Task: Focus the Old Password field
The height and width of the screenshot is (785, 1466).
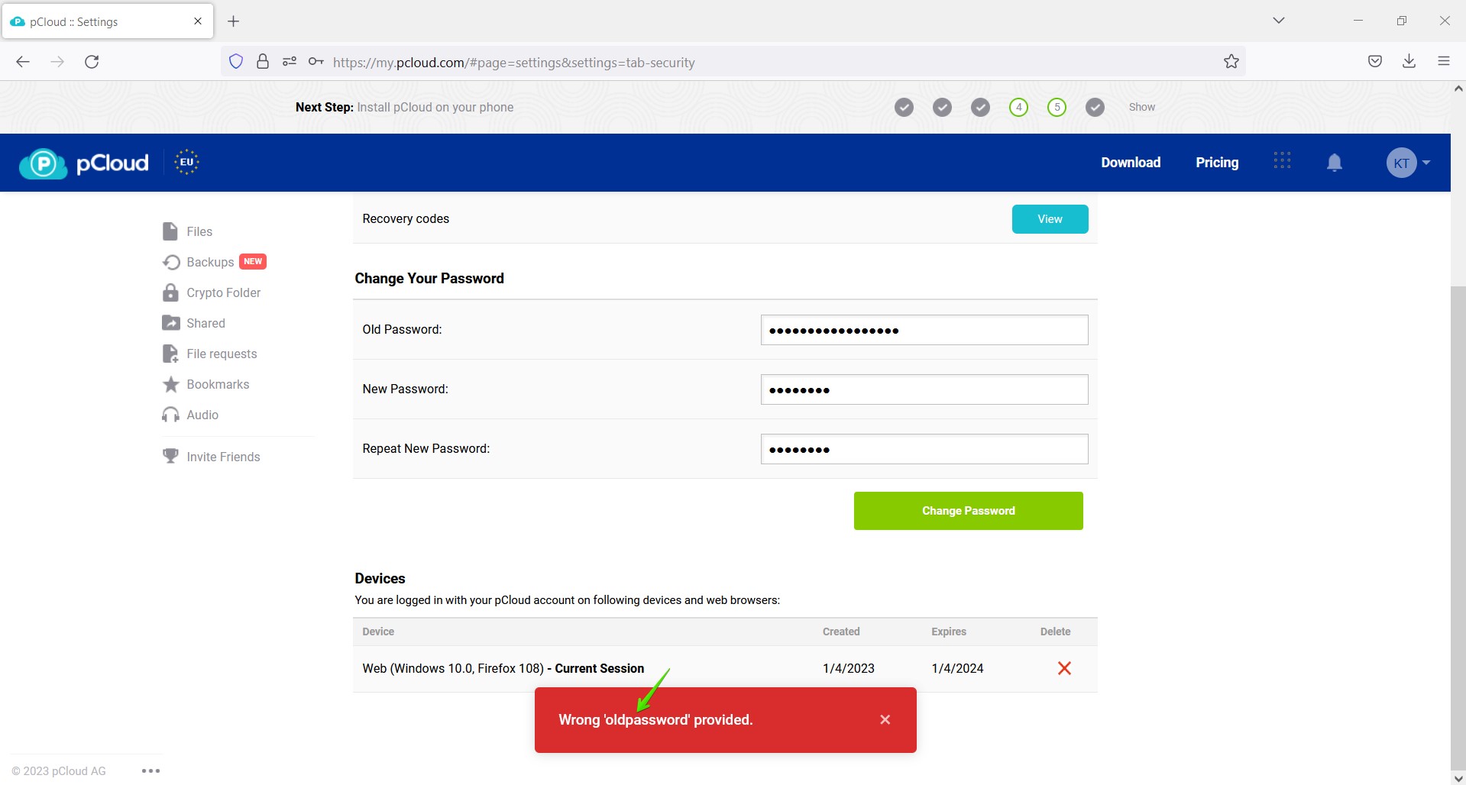Action: coord(924,330)
